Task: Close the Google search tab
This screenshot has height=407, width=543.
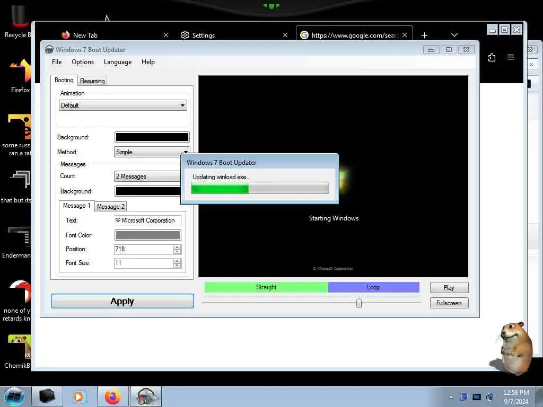Action: (x=405, y=36)
